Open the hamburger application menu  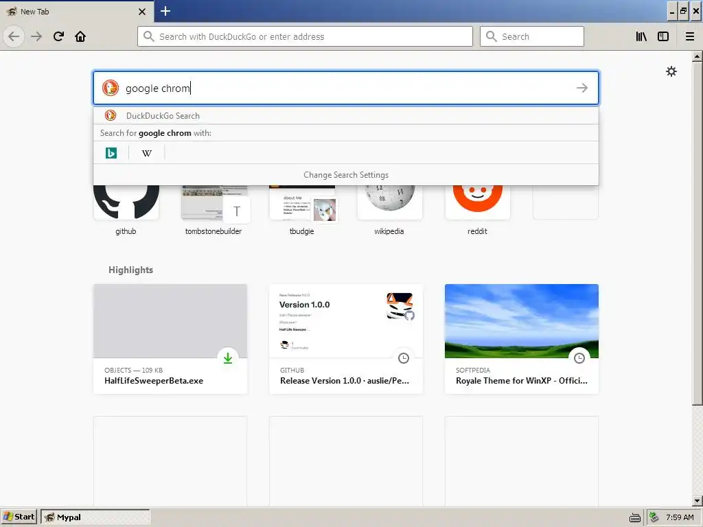(x=690, y=36)
